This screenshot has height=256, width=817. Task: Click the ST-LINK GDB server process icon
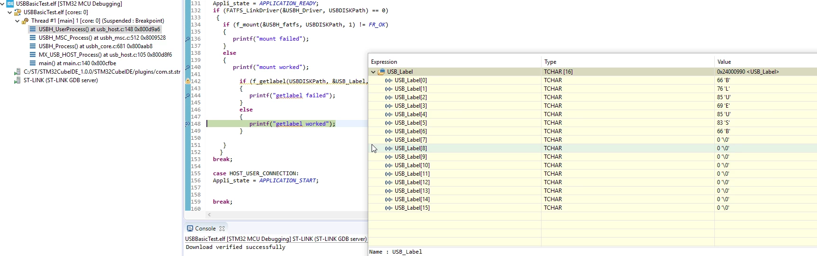(x=18, y=80)
